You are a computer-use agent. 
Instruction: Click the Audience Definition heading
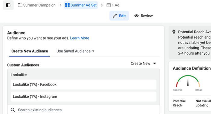point(192,68)
